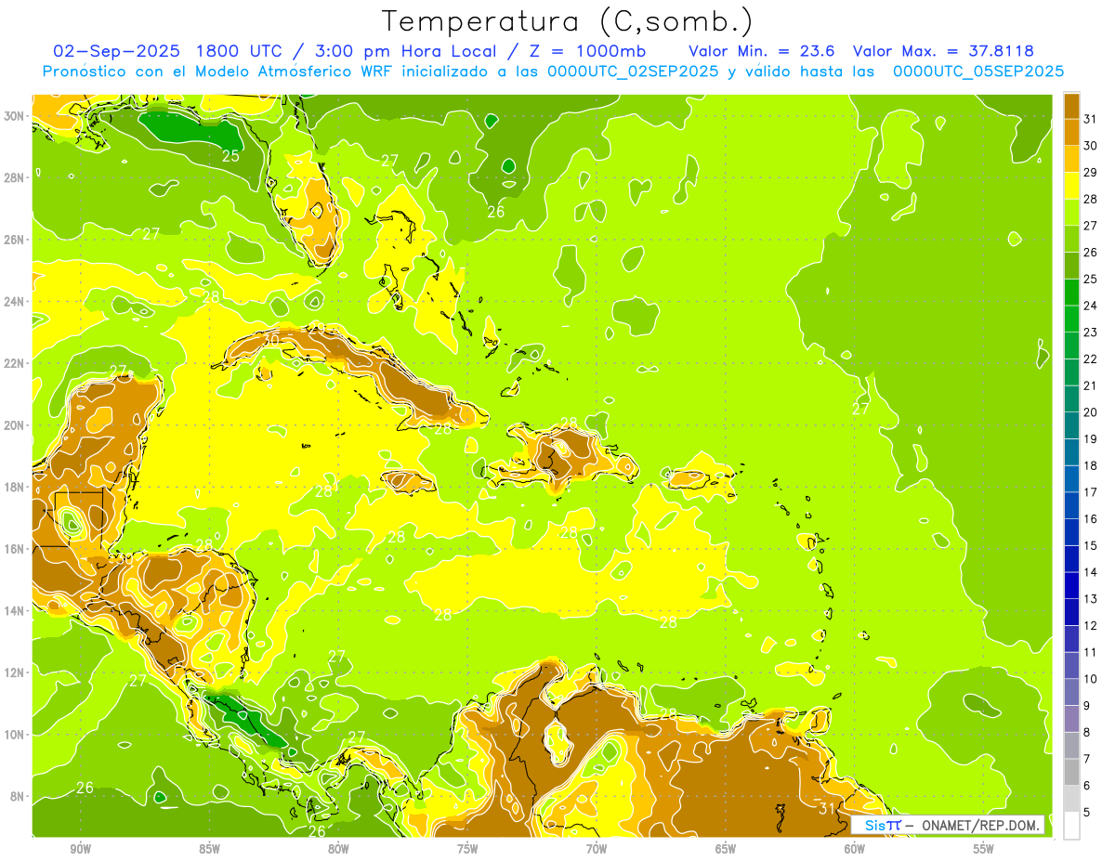This screenshot has width=1115, height=861.
Task: Click the "80W" longitude axis label
Action: pyautogui.click(x=338, y=849)
